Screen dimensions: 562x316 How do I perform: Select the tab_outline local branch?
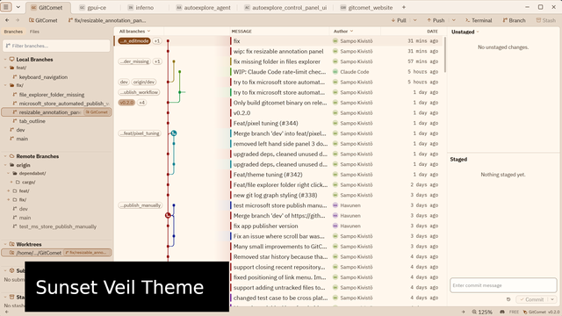(32, 121)
